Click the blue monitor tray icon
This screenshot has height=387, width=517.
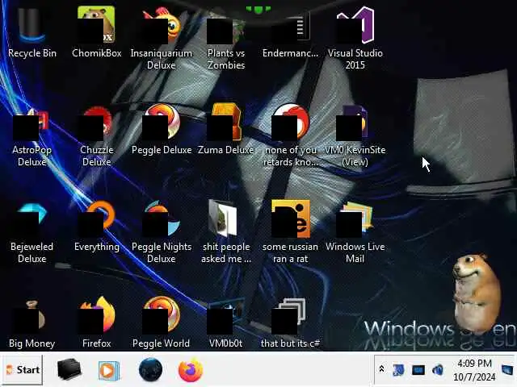pyautogui.click(x=418, y=370)
